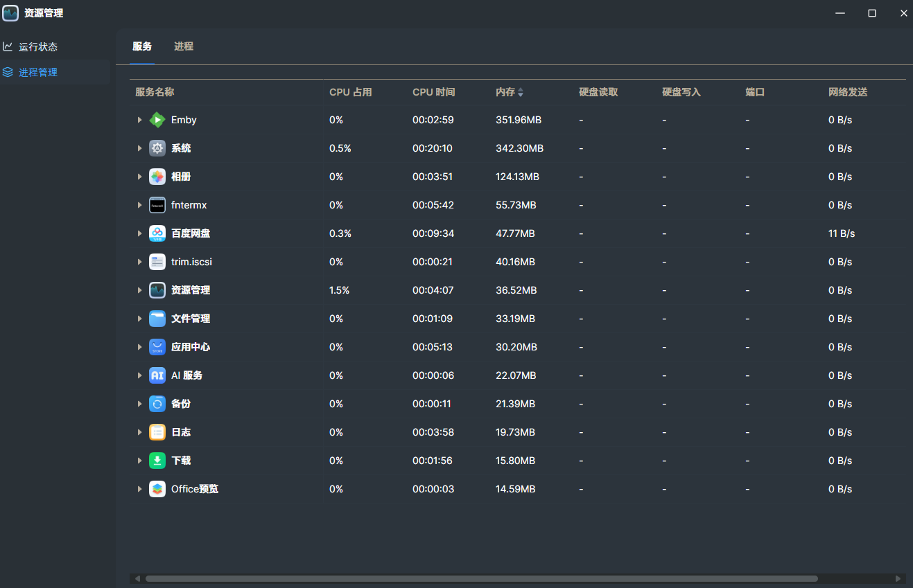The width and height of the screenshot is (913, 588).
Task: Click the horizontal scrollbar thumb
Action: [481, 578]
